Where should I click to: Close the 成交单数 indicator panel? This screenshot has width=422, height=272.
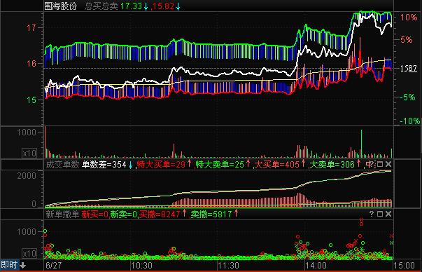pyautogui.click(x=388, y=164)
